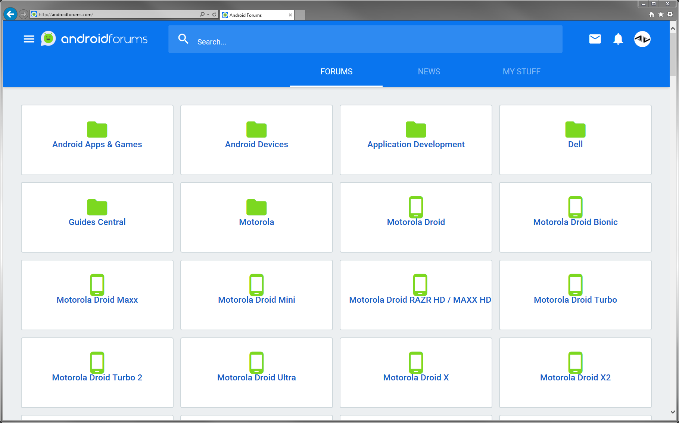Click the Dell folder icon
The image size is (679, 423).
click(x=575, y=129)
